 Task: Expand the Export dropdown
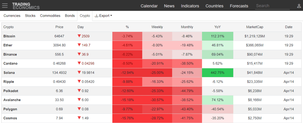point(104,16)
